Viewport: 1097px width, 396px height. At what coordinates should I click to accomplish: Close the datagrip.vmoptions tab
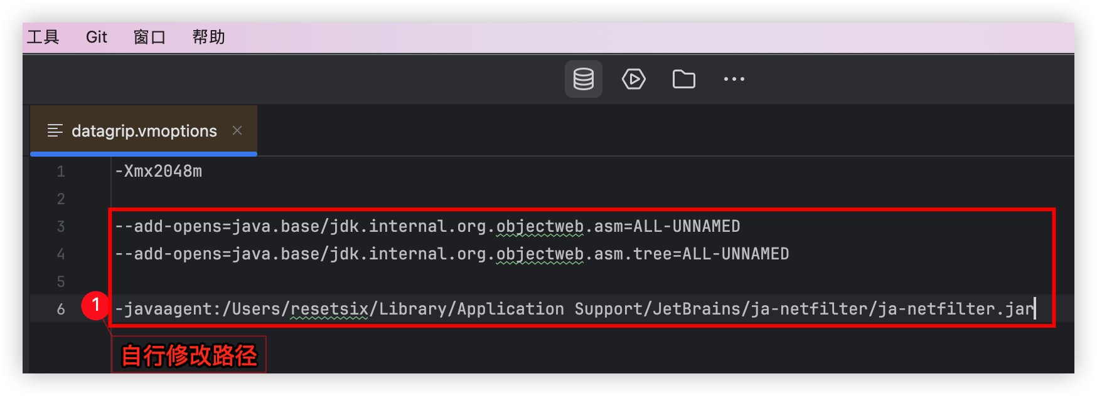pyautogui.click(x=237, y=130)
